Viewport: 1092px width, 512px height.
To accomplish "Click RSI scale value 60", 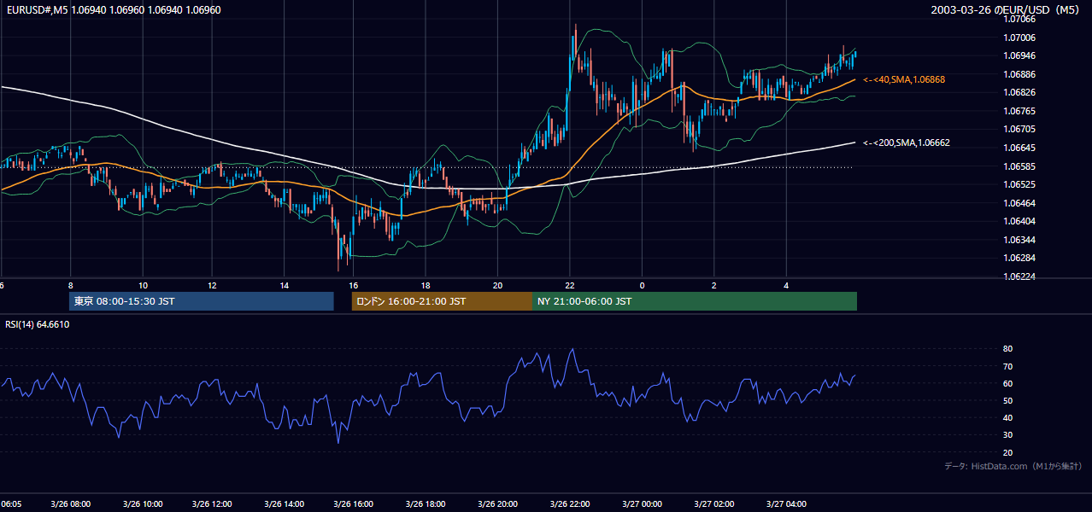I will click(1007, 383).
